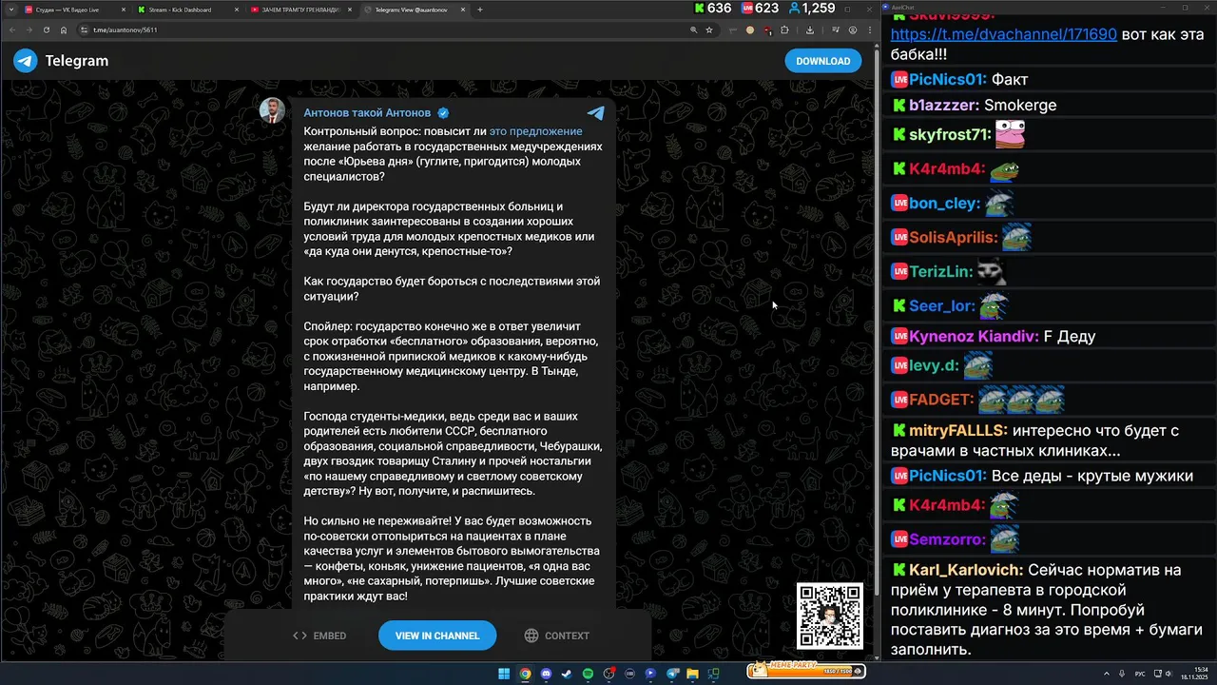
Task: Click username skyfrost71 in chat
Action: pyautogui.click(x=950, y=135)
